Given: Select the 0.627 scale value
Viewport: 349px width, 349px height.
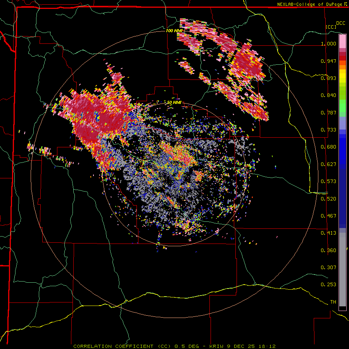Looking at the screenshot, I should pyautogui.click(x=328, y=164).
